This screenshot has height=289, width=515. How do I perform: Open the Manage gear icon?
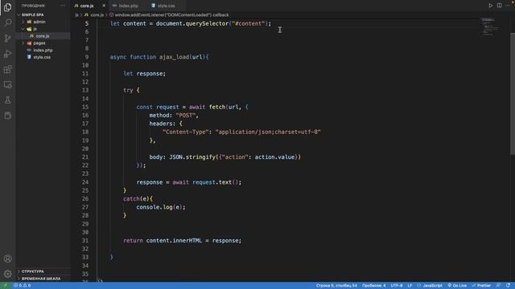(7, 274)
